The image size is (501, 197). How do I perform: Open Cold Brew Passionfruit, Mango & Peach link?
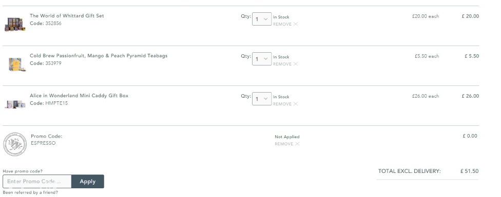[x=99, y=56]
